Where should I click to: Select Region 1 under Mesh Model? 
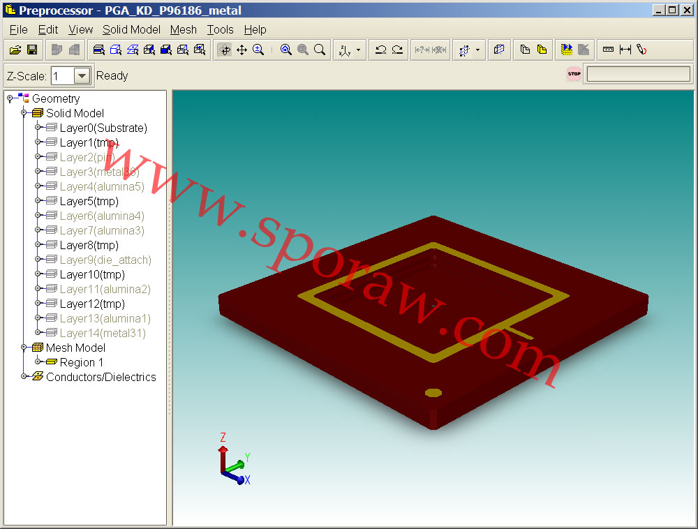pyautogui.click(x=81, y=362)
